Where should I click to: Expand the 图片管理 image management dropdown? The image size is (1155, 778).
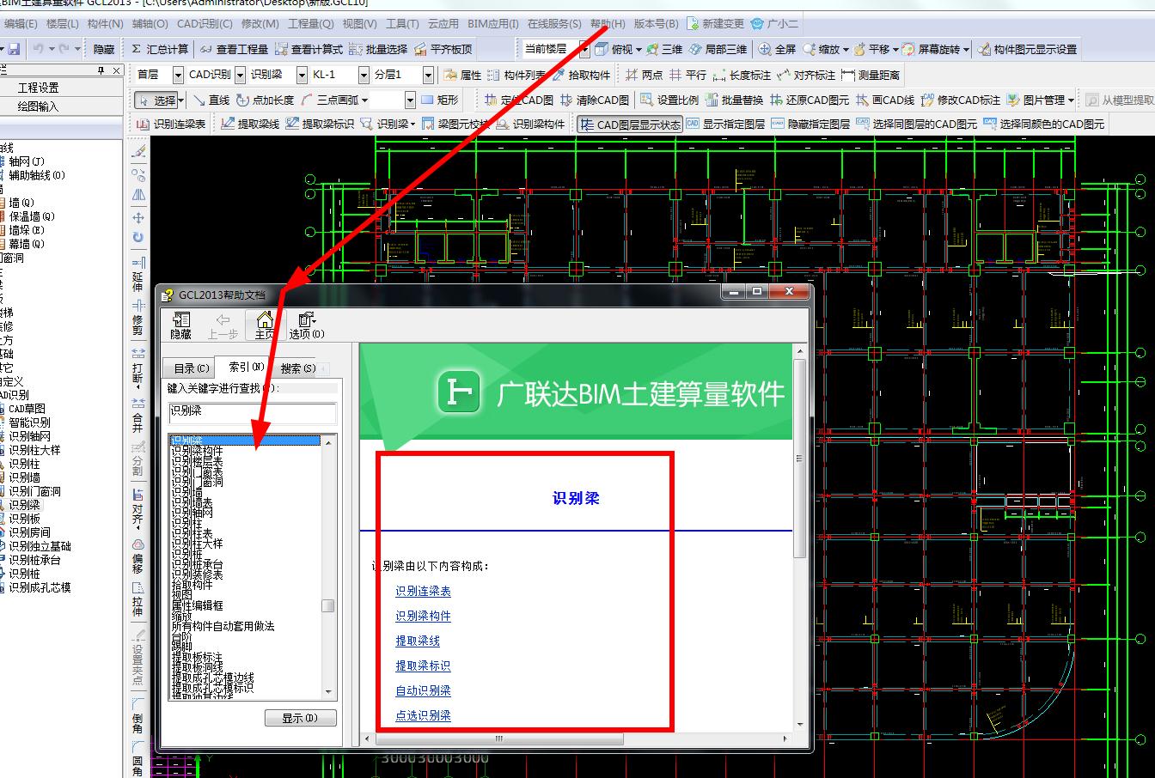pyautogui.click(x=1071, y=100)
